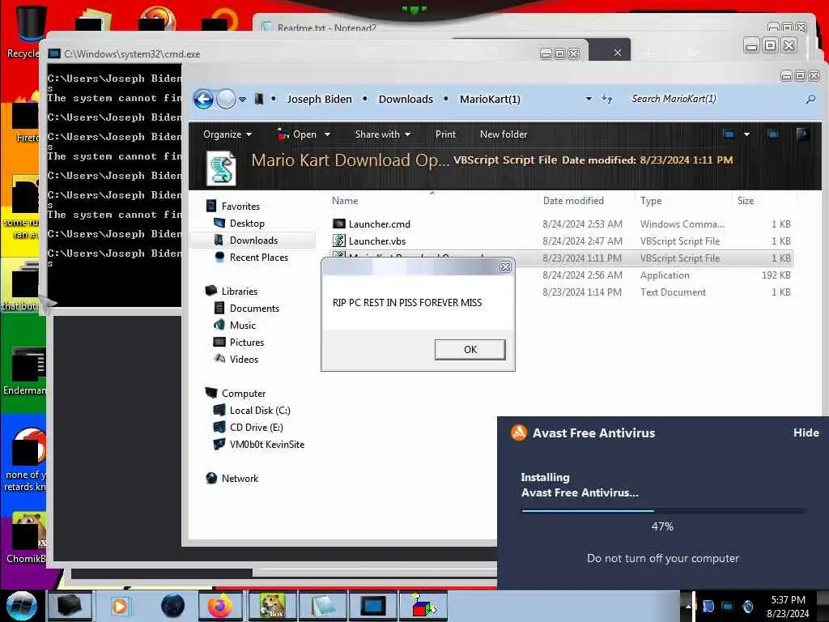
Task: Open the Pictures library
Action: (x=246, y=343)
